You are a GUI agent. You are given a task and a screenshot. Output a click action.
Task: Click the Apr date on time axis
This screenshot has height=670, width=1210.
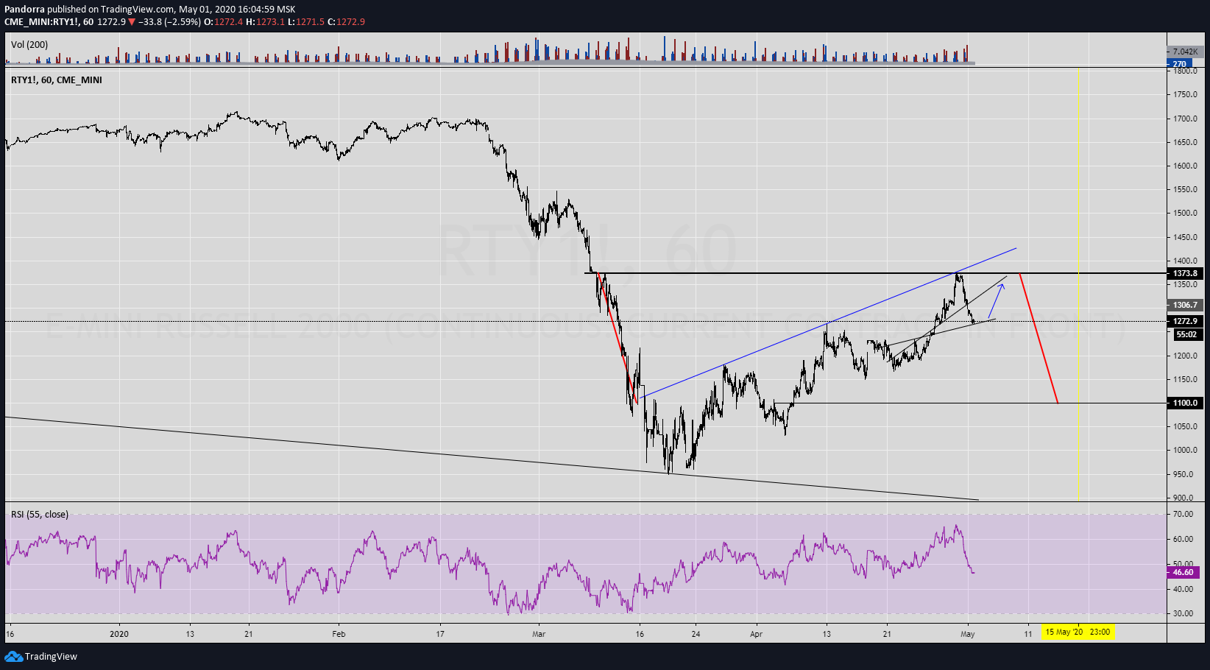pyautogui.click(x=757, y=633)
